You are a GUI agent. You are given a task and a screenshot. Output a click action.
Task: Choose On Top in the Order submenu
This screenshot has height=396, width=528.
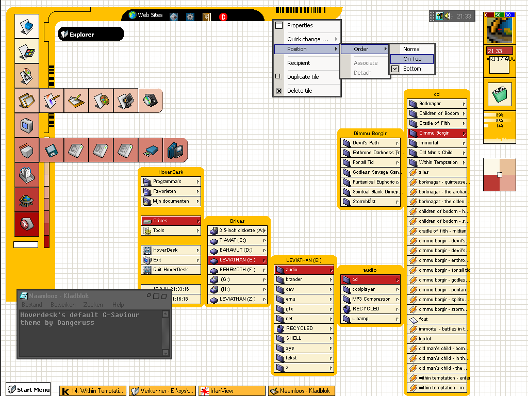(x=412, y=59)
